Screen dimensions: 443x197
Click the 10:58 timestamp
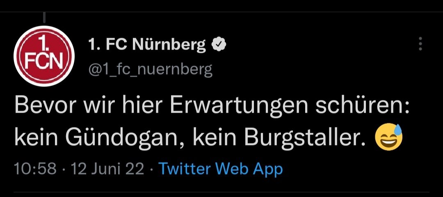tap(36, 169)
